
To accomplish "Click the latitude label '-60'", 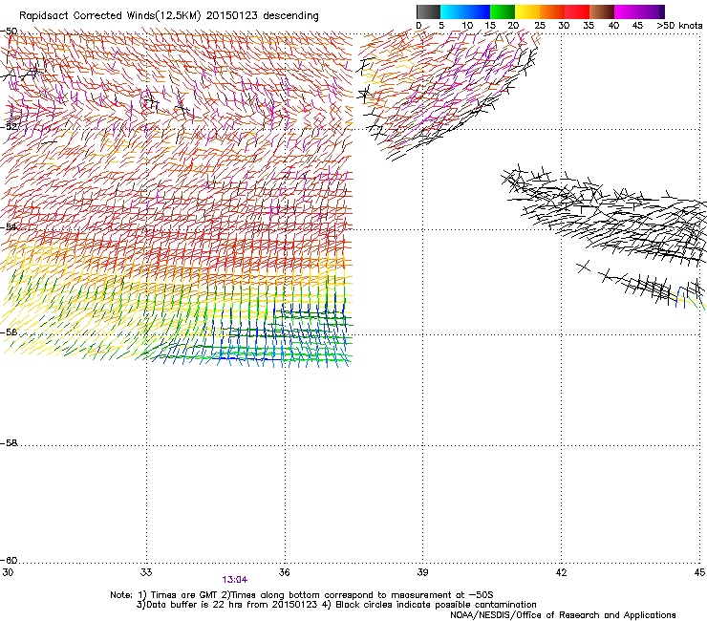I will 9,560.
